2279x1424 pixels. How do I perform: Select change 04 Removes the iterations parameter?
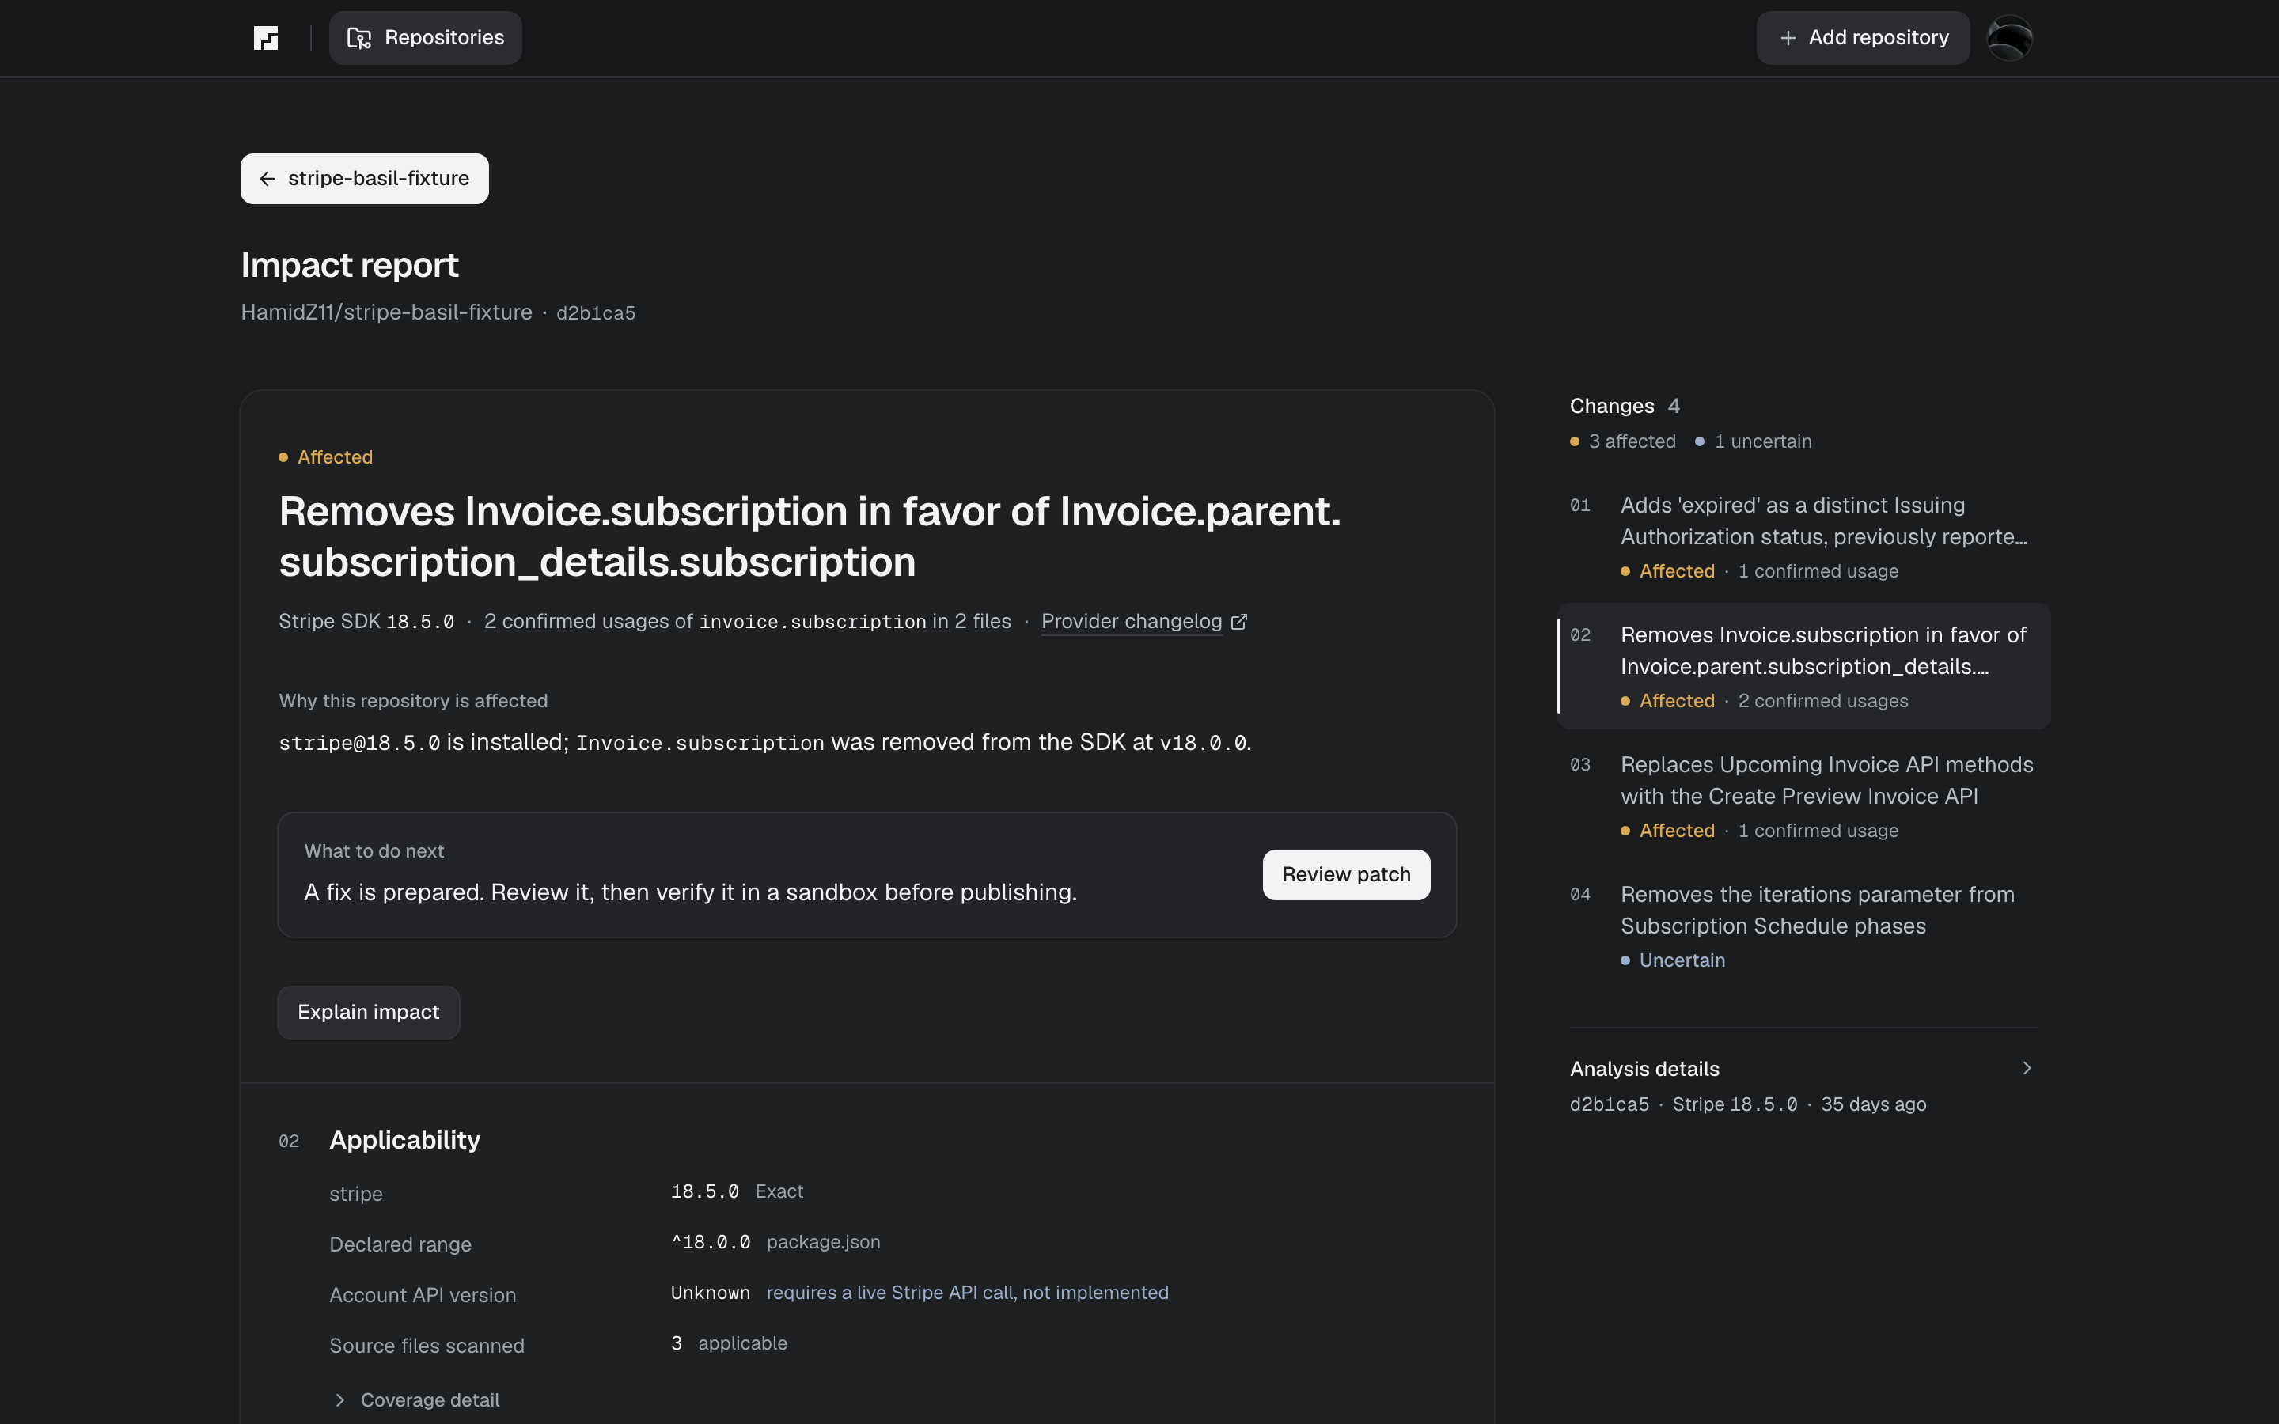[1803, 926]
